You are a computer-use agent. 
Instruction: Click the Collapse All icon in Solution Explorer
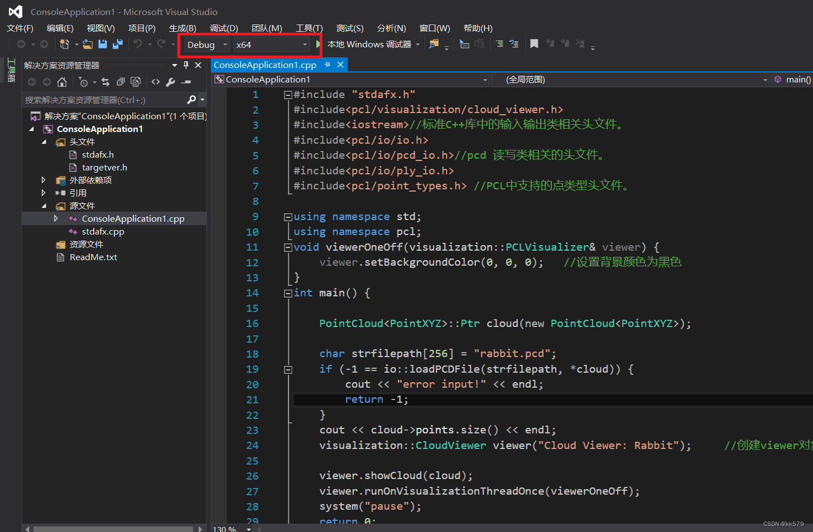(121, 82)
